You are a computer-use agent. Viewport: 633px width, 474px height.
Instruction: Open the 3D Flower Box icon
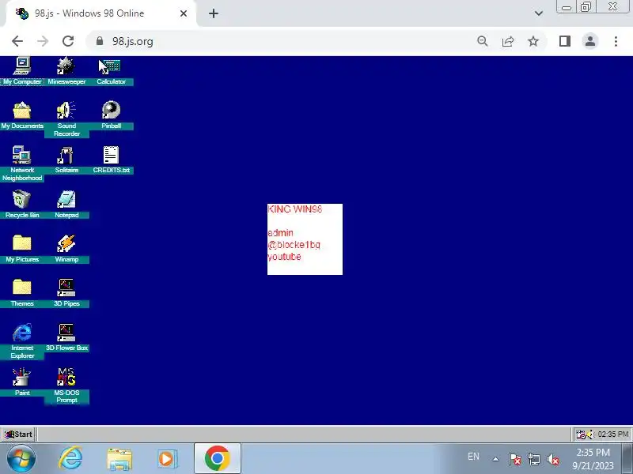point(66,337)
